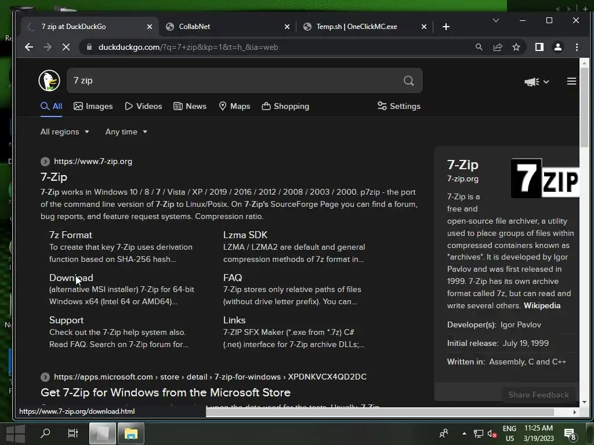
Task: Open Windows Start button
Action: pos(16,433)
